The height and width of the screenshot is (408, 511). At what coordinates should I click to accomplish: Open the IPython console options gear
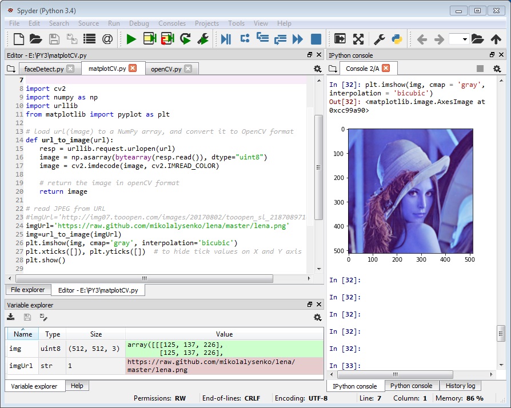497,69
